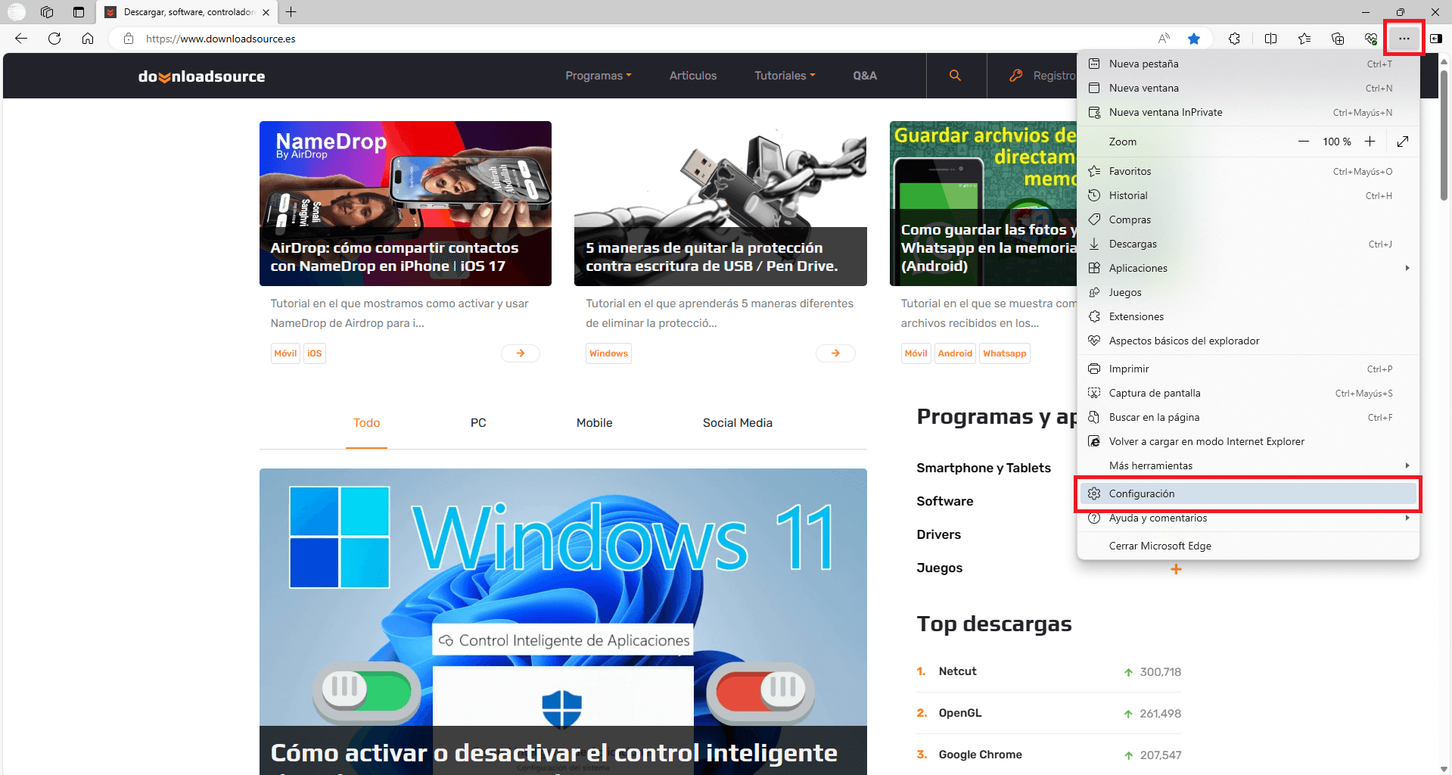Open the Collections toolbar icon
Viewport: 1452px width, 775px height.
click(x=1338, y=39)
